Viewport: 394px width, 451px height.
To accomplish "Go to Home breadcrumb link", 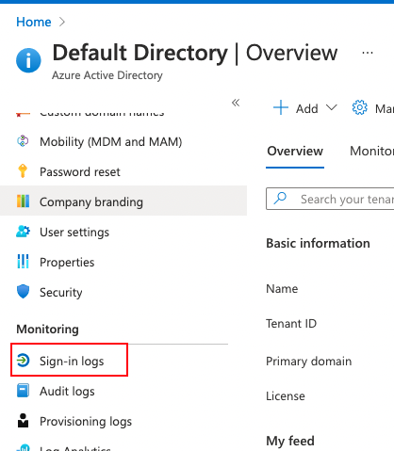I will point(34,22).
